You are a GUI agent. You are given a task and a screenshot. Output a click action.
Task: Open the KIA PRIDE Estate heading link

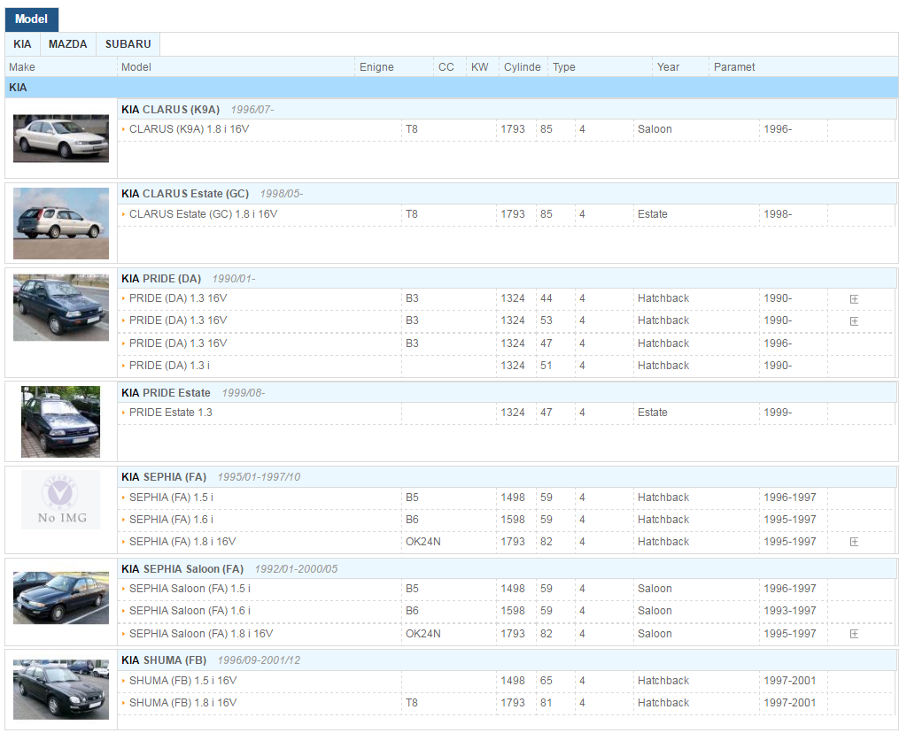pos(166,393)
